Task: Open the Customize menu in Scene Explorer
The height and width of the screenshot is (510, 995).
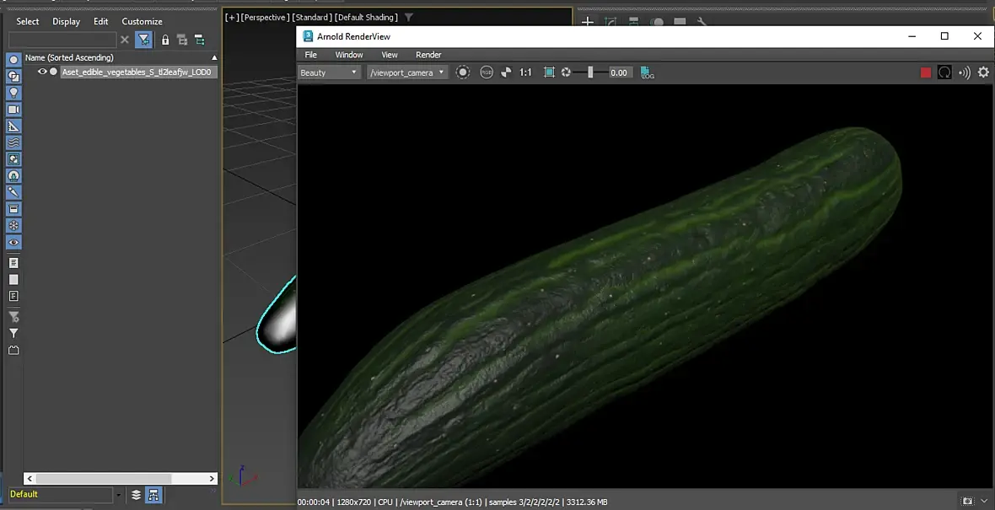Action: (142, 21)
